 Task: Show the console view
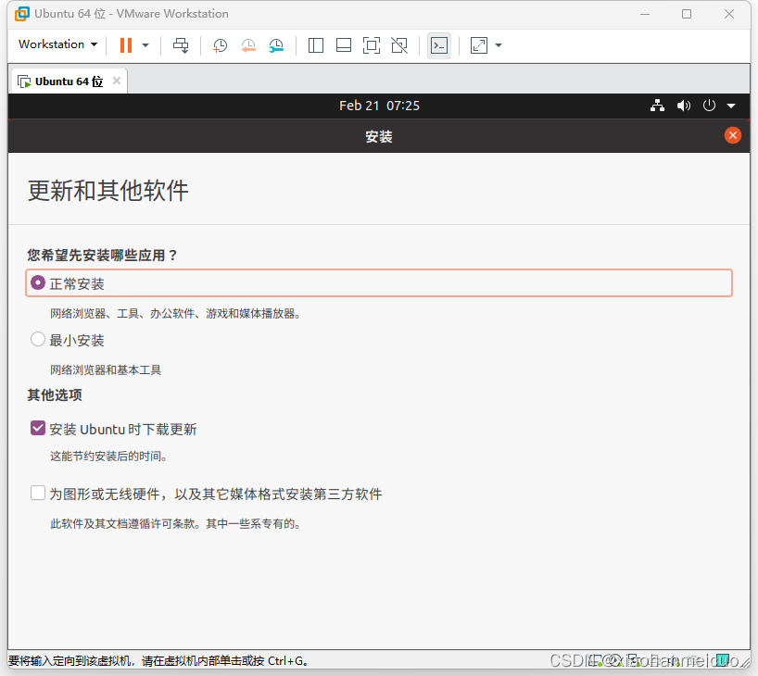(x=439, y=45)
